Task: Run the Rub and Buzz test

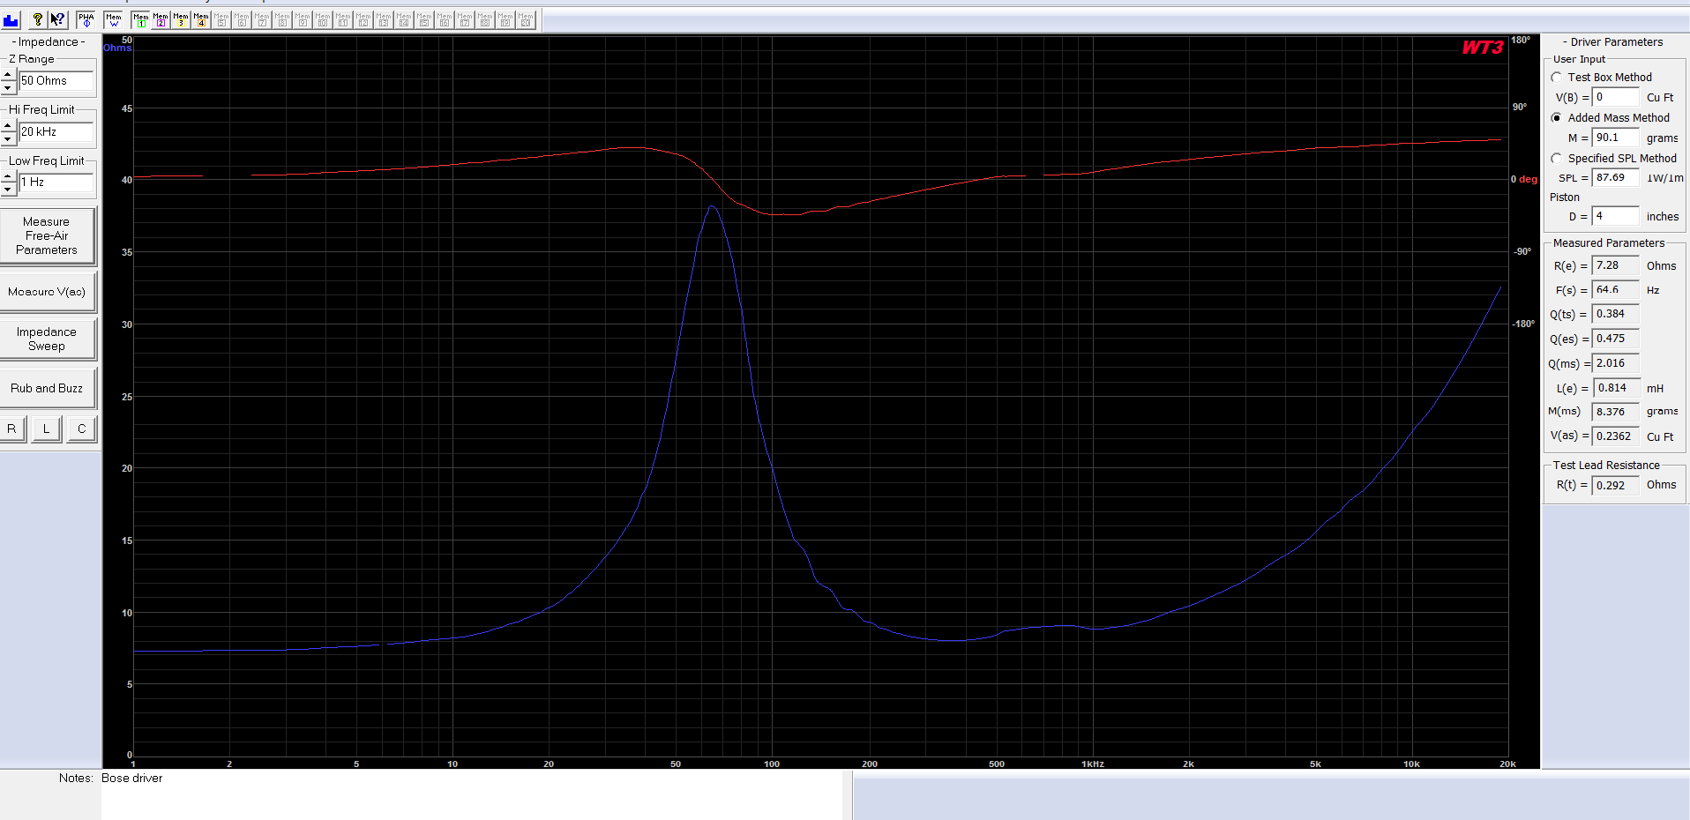Action: (x=47, y=389)
